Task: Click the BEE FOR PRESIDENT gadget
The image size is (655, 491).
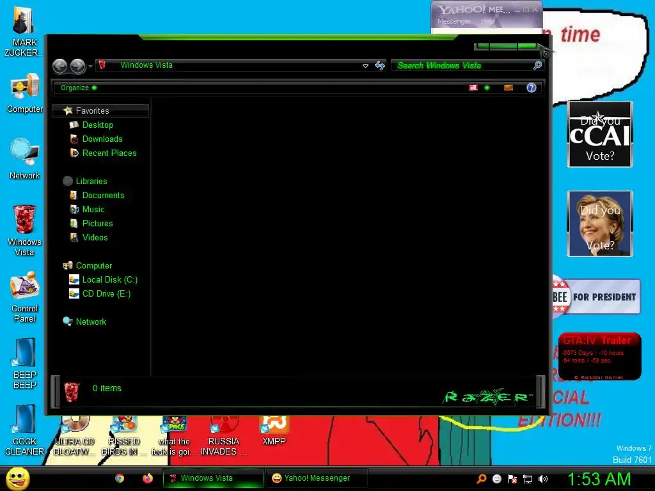Action: coord(597,297)
